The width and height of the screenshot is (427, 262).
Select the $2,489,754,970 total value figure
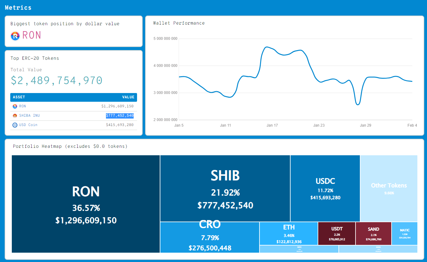pyautogui.click(x=57, y=81)
